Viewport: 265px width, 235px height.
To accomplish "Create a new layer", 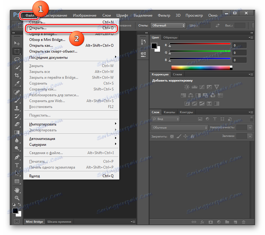I will (235, 222).
